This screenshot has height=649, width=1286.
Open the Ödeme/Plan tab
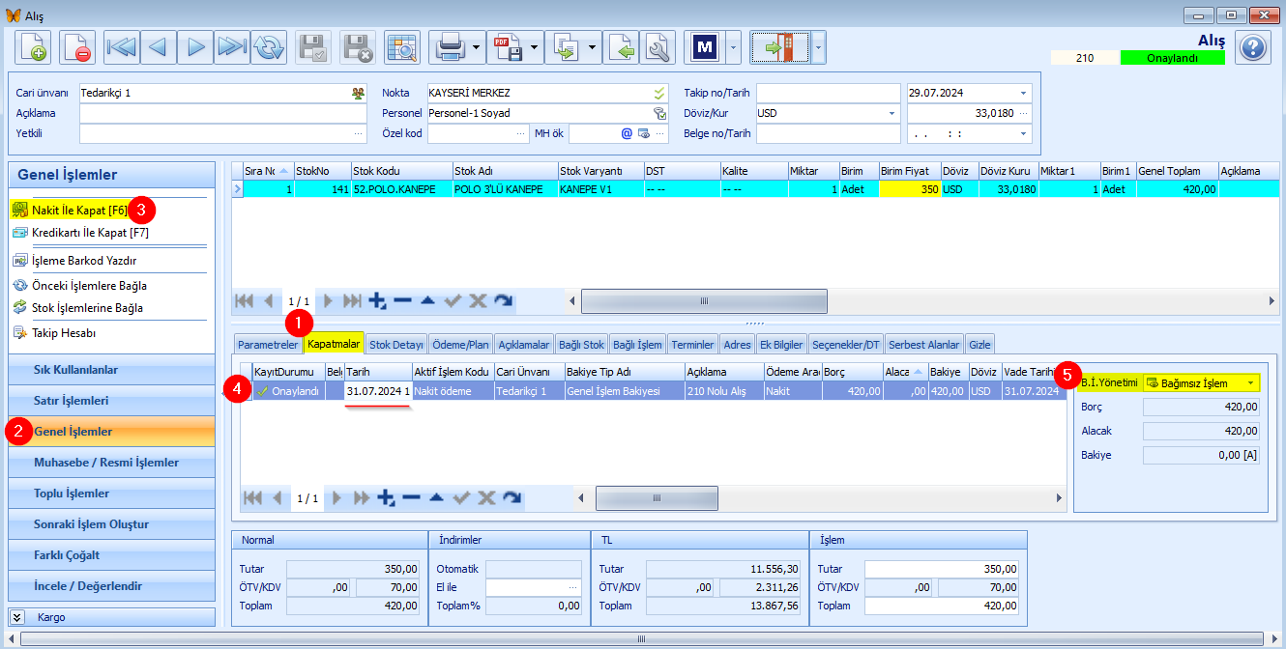461,345
